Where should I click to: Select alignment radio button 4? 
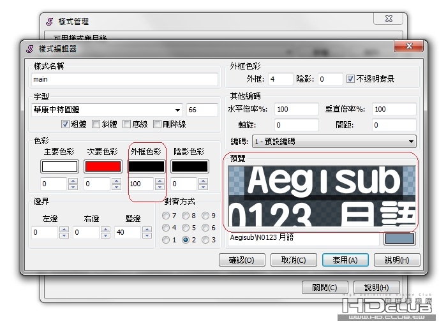pyautogui.click(x=166, y=228)
